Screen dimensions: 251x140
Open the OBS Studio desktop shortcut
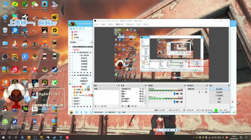(5, 58)
